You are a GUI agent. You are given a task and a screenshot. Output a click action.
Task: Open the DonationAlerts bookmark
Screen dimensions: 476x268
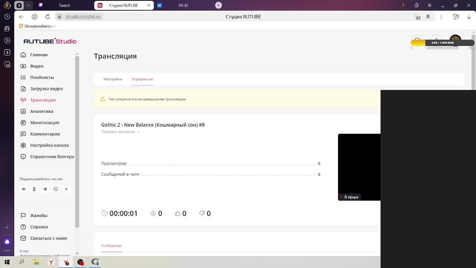[37, 26]
